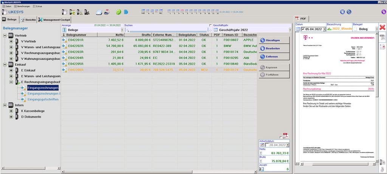Viewport: 387px width, 174px height.
Task: Click the purple round icon at top right
Action: pos(383,12)
